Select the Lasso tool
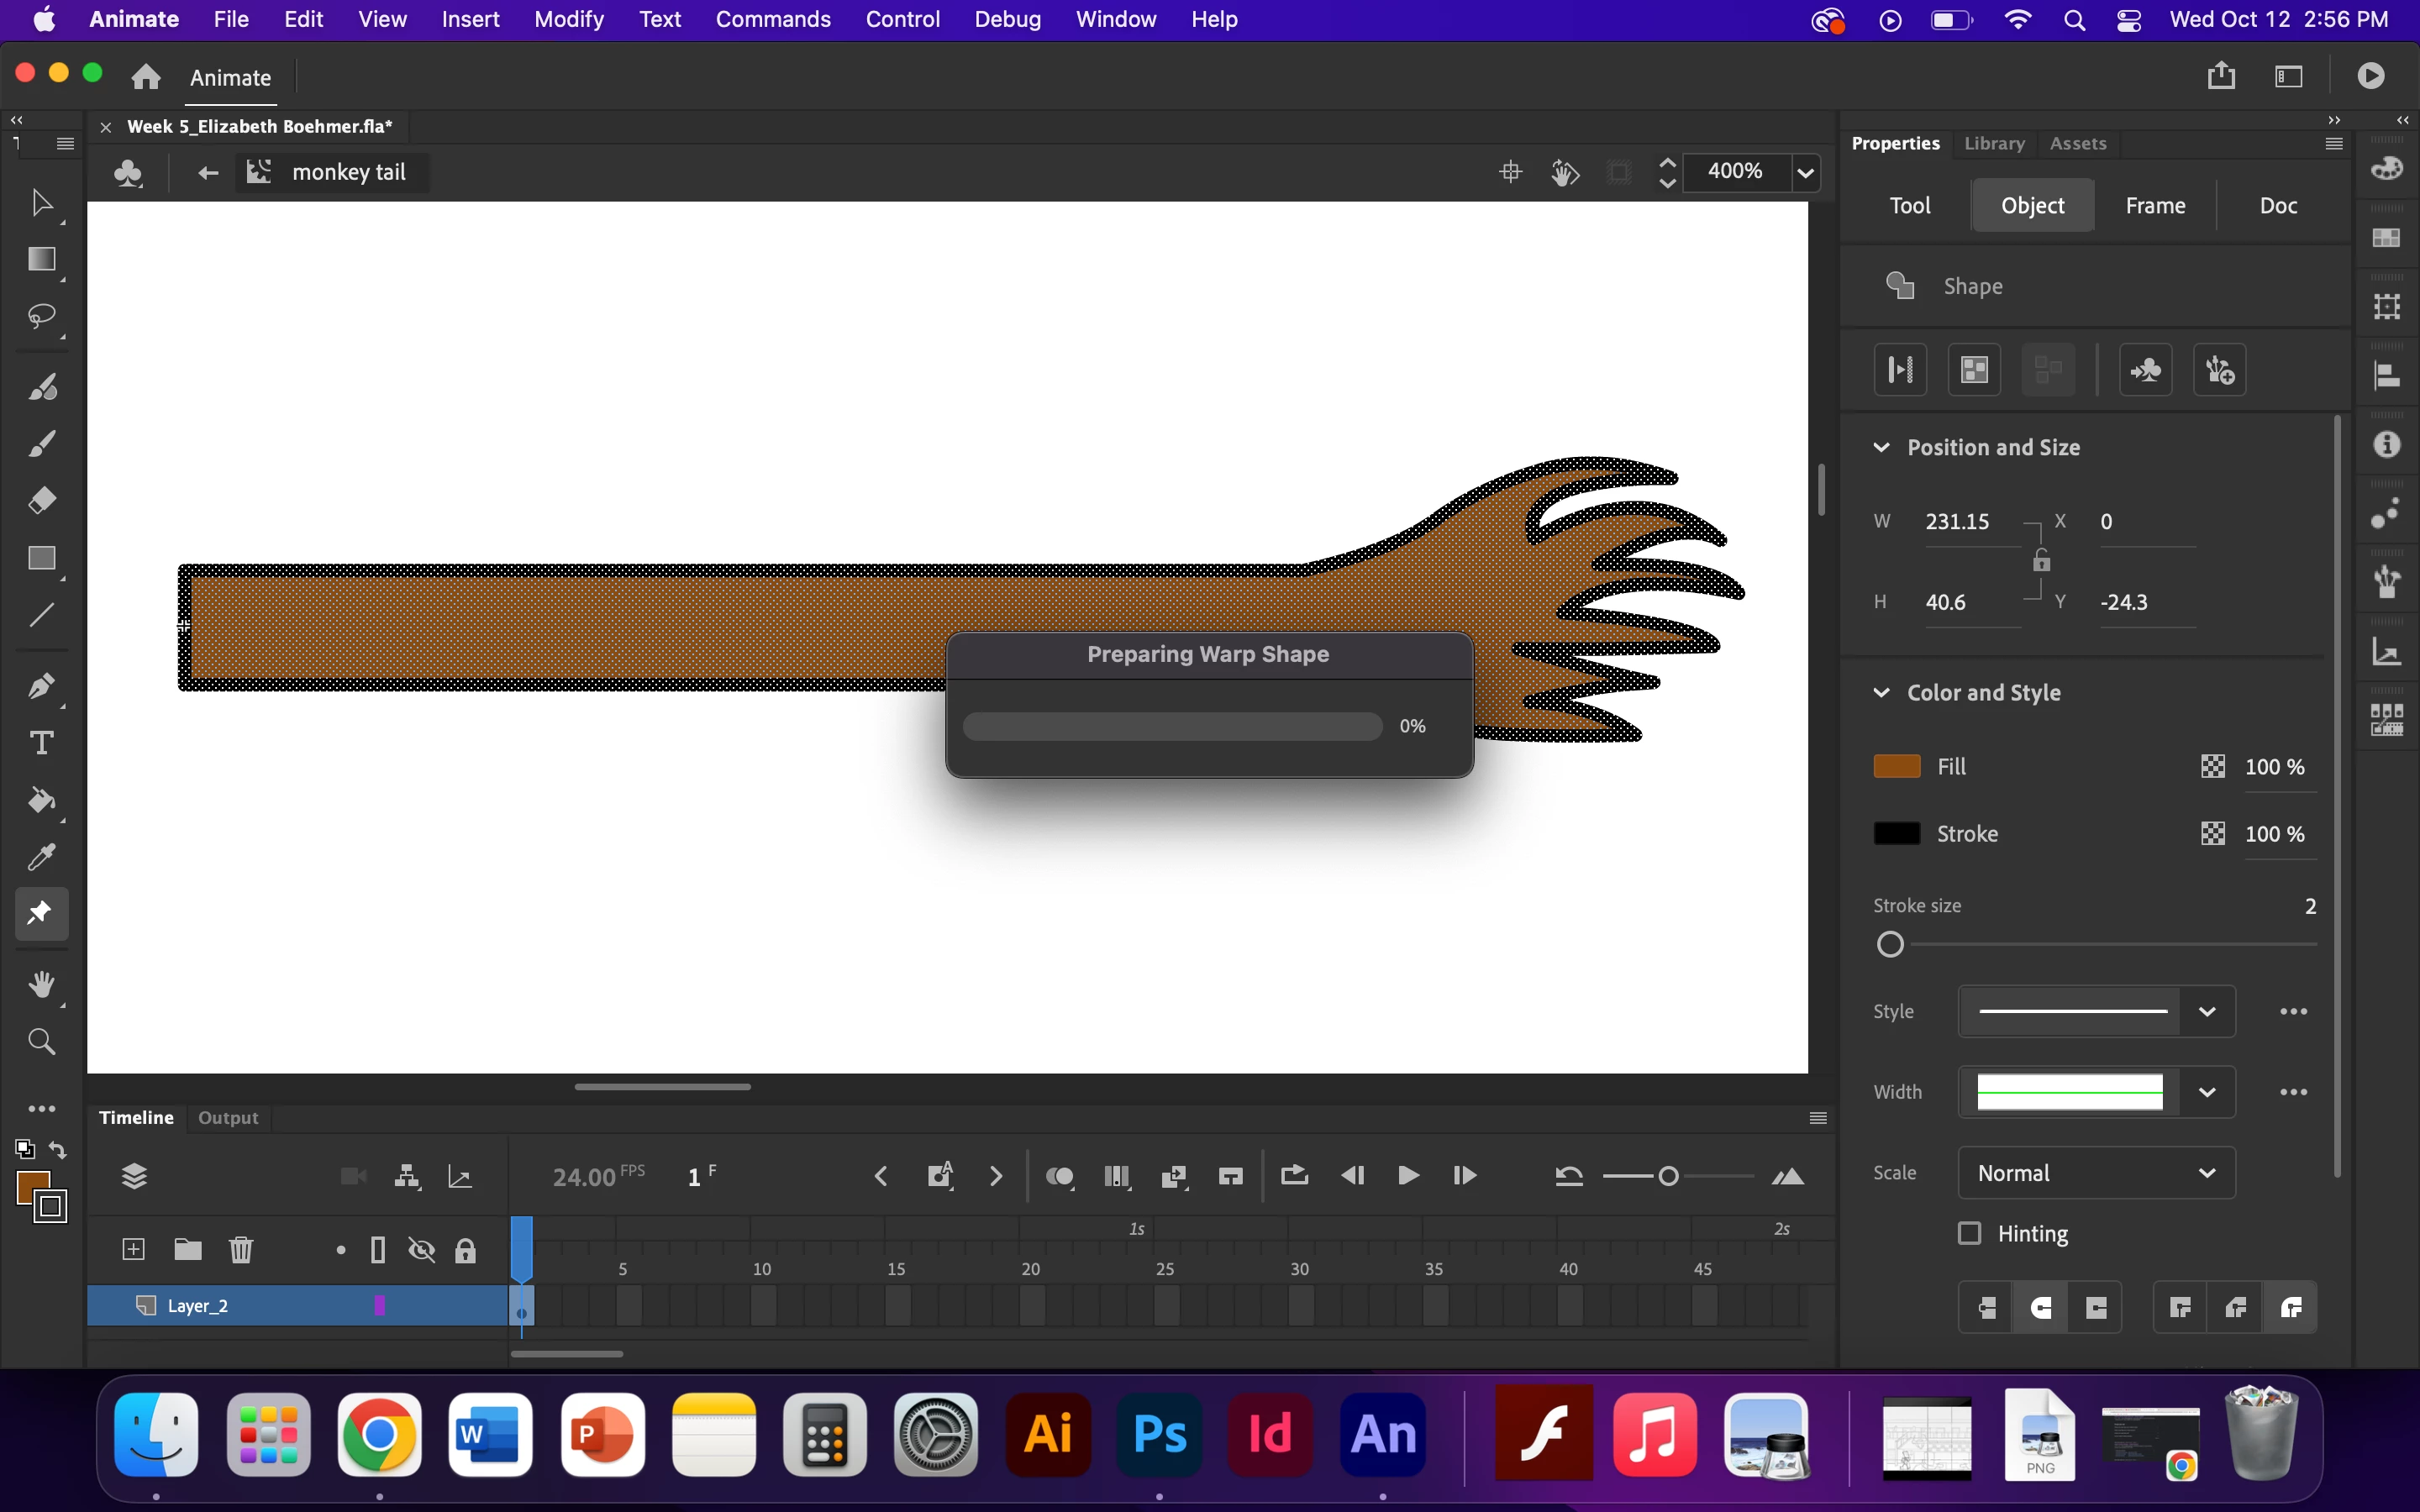Viewport: 2420px width, 1512px height. 41,317
